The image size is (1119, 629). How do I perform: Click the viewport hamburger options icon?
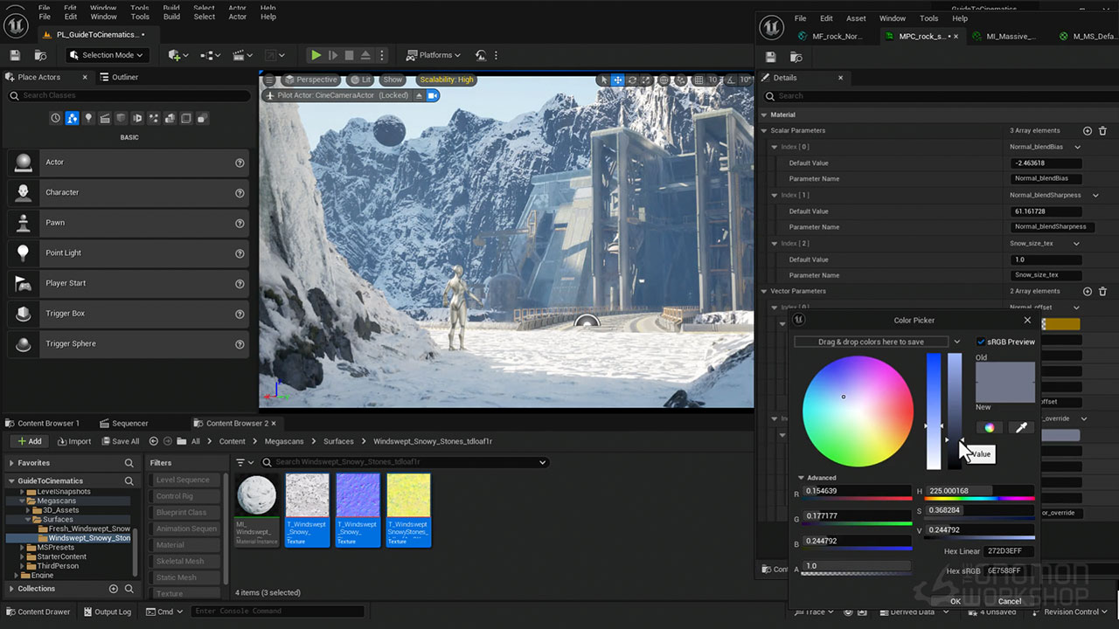(269, 79)
